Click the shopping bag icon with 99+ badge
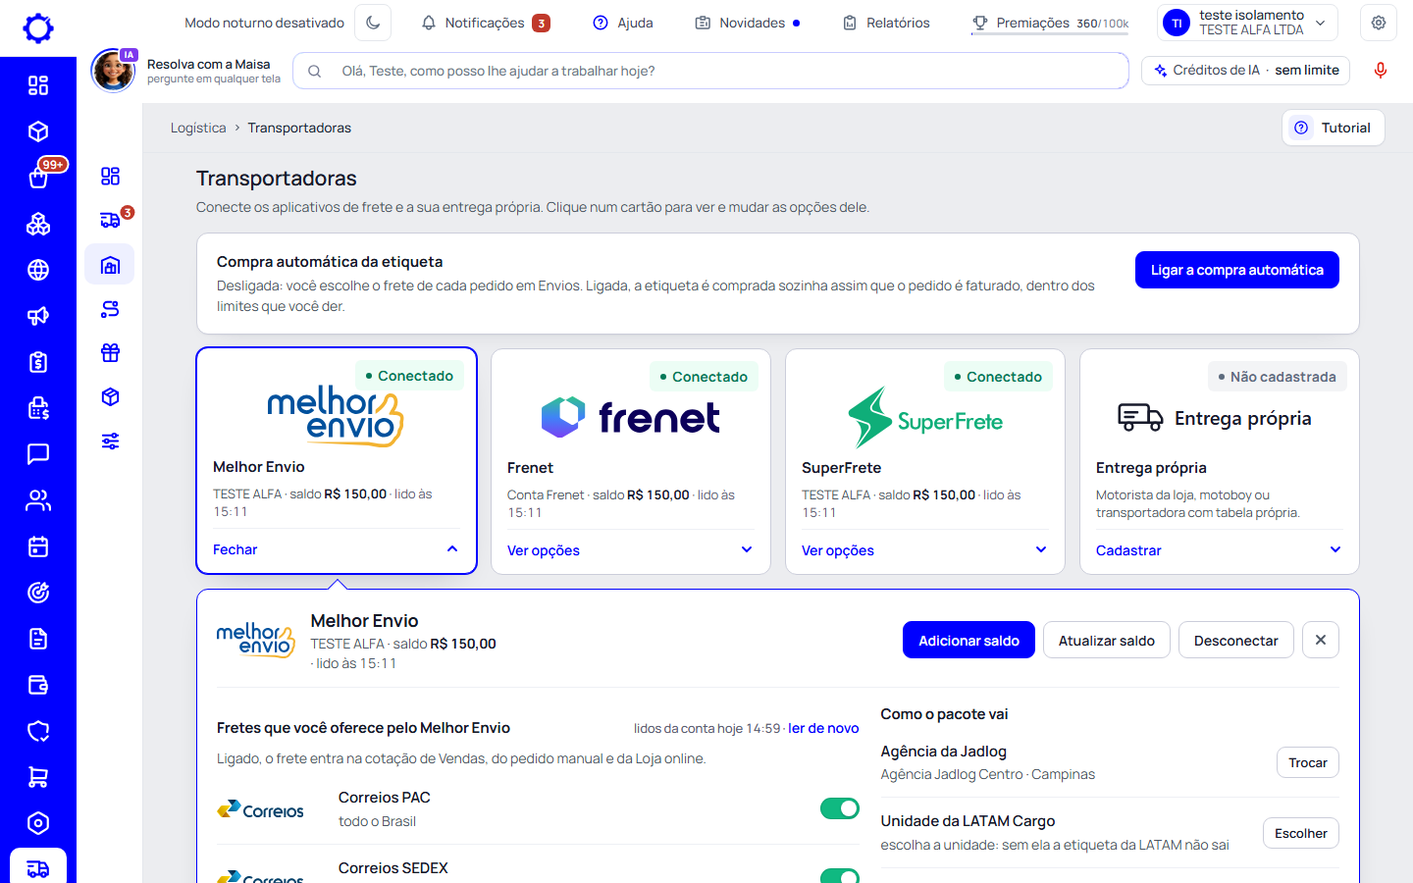 tap(38, 178)
